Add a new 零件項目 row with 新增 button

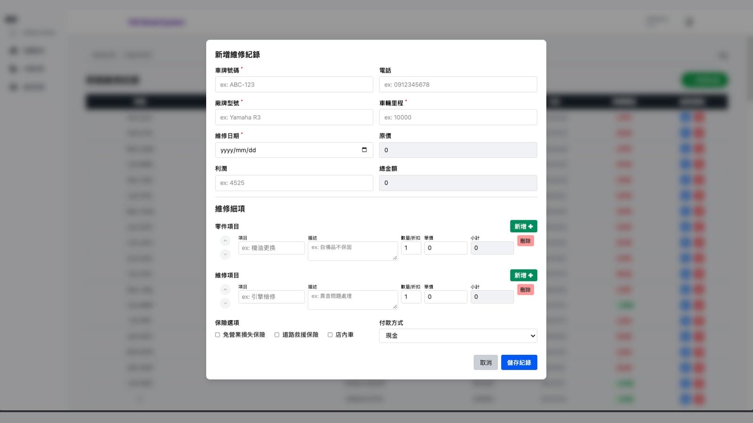(523, 227)
